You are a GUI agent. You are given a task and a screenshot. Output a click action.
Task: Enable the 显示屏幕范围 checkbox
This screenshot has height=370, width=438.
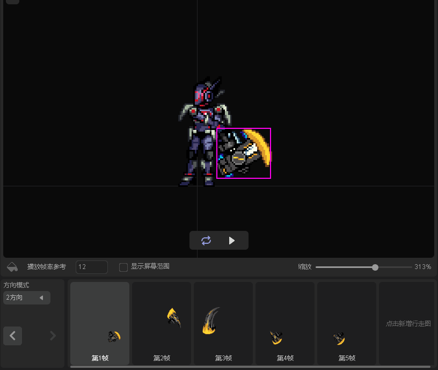click(123, 267)
